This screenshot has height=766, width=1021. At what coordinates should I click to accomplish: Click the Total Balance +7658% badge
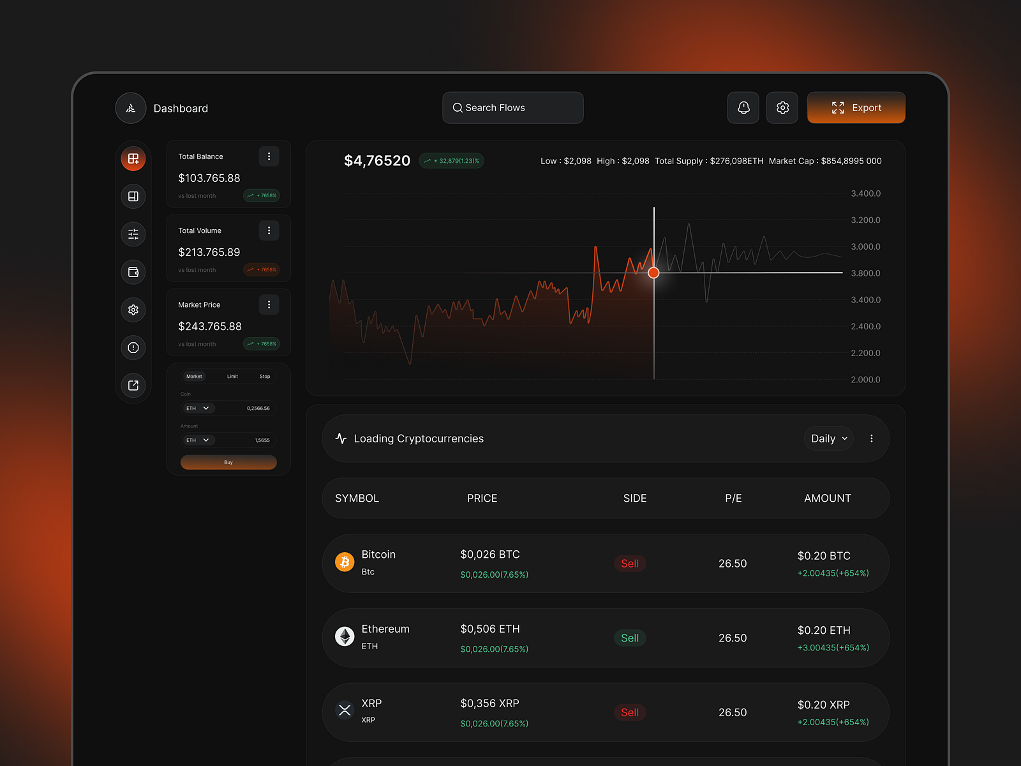tap(262, 195)
